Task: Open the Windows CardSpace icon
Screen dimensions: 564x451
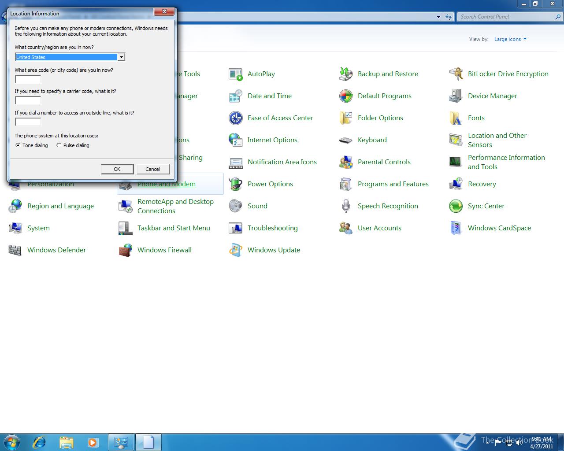Action: 456,228
